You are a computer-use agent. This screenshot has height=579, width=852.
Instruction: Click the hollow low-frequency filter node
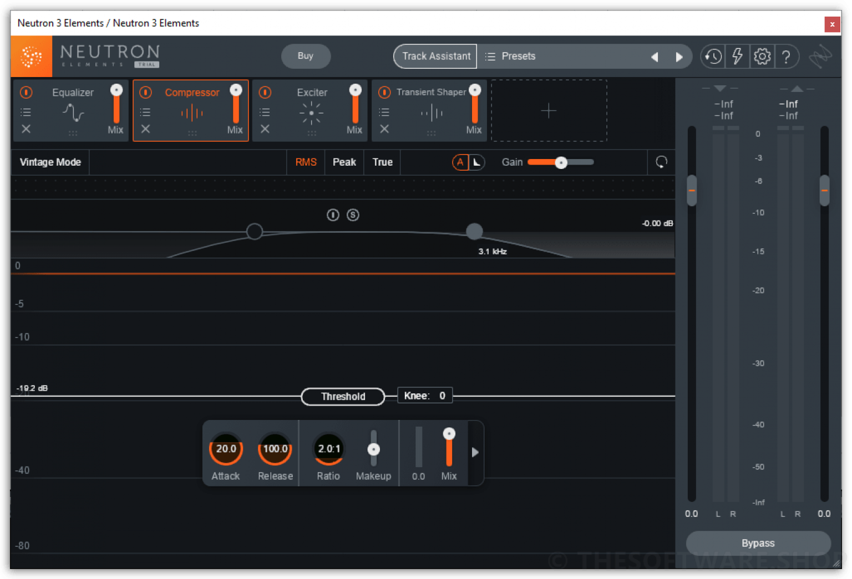pos(255,231)
